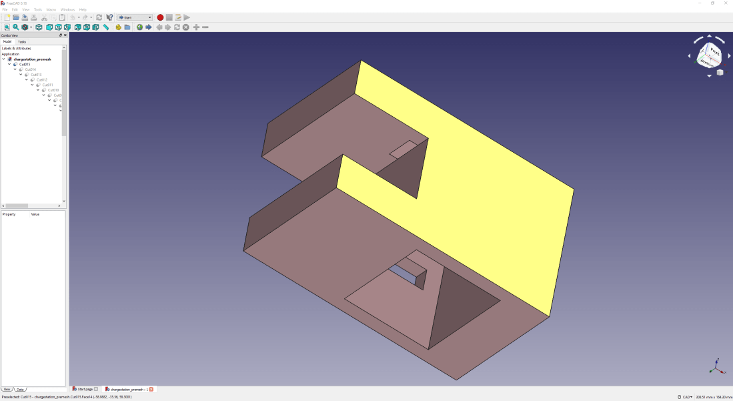Switch to the Tasks tab
Screen dimensions: 733x401
pyautogui.click(x=21, y=41)
